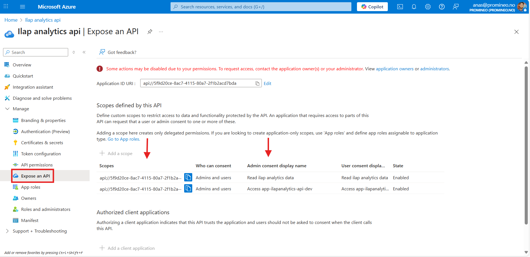The image size is (530, 257).
Task: Pin the Expose an API blade
Action: click(150, 32)
